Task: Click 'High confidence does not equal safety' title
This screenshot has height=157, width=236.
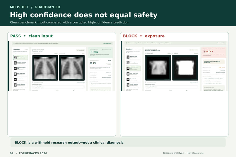Action: (84, 15)
